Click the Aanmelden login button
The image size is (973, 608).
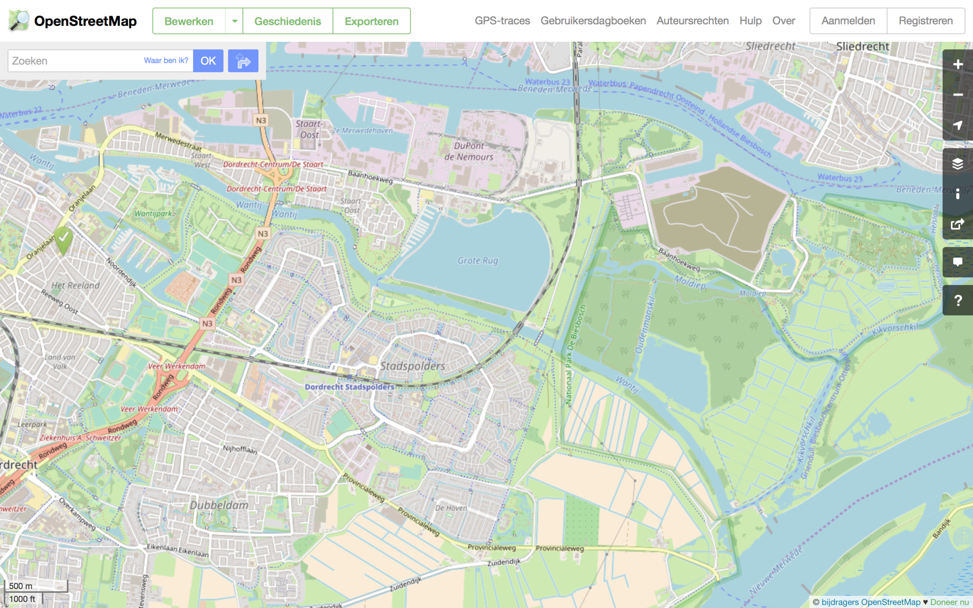coord(848,21)
